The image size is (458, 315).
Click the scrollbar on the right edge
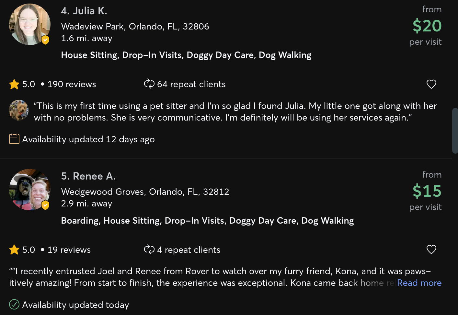point(455,130)
